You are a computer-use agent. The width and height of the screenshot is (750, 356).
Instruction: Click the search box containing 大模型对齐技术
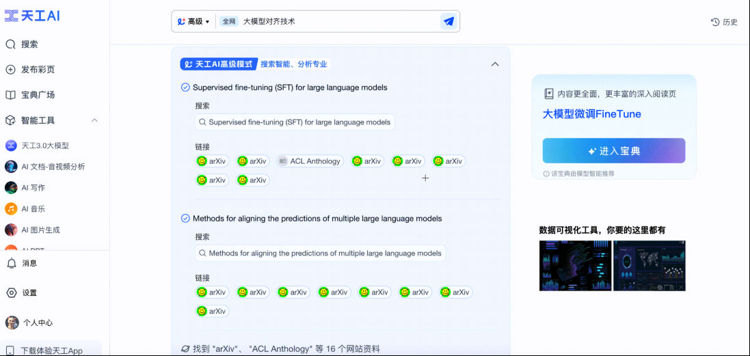pos(335,21)
